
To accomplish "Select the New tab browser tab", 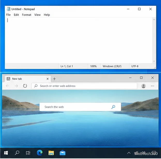I will [x=28, y=79].
